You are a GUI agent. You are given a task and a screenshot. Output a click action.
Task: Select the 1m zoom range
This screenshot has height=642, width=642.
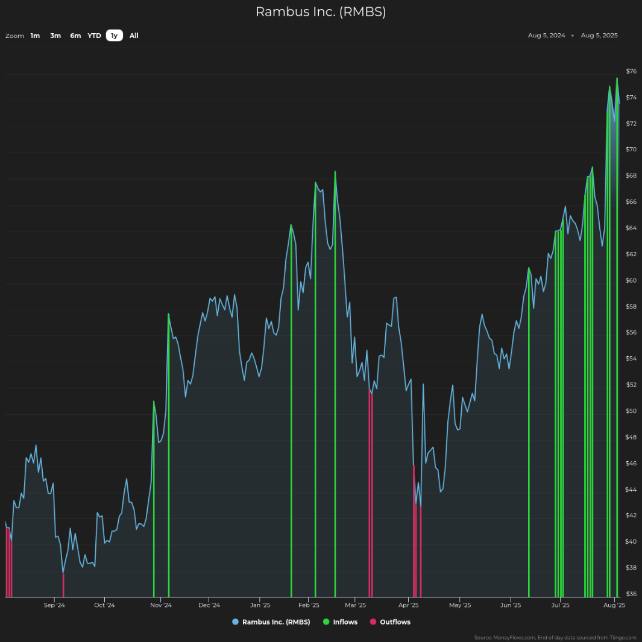[35, 36]
